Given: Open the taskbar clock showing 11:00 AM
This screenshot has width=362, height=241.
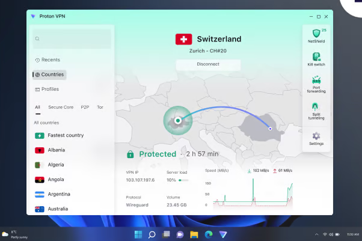Looking at the screenshot, I should click(x=353, y=234).
